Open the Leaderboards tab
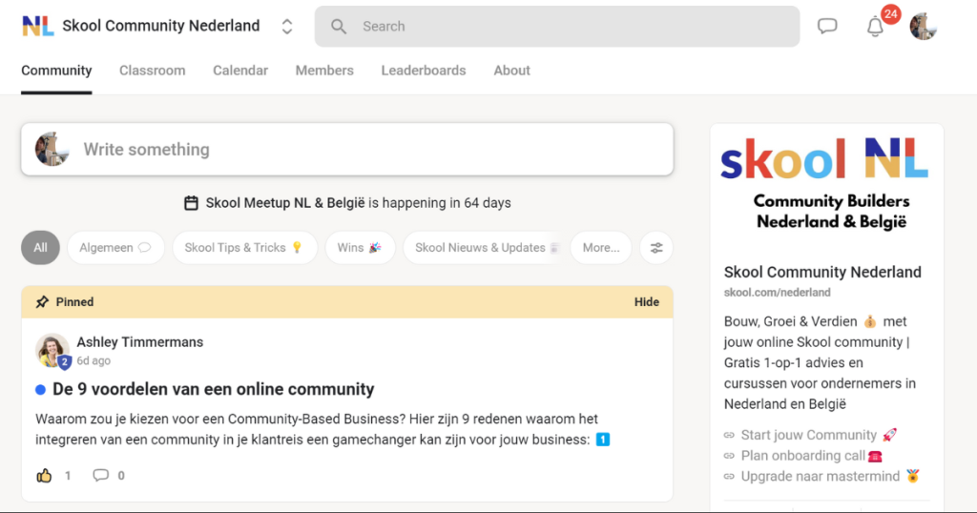Screen dimensions: 977x513 click(424, 71)
